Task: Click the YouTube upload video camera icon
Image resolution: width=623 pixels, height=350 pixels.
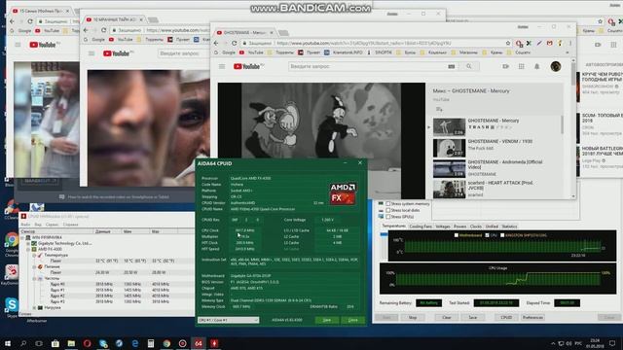Action: (505, 66)
